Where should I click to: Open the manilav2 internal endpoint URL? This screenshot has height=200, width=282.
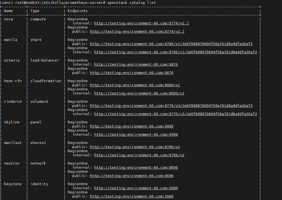pos(139,155)
